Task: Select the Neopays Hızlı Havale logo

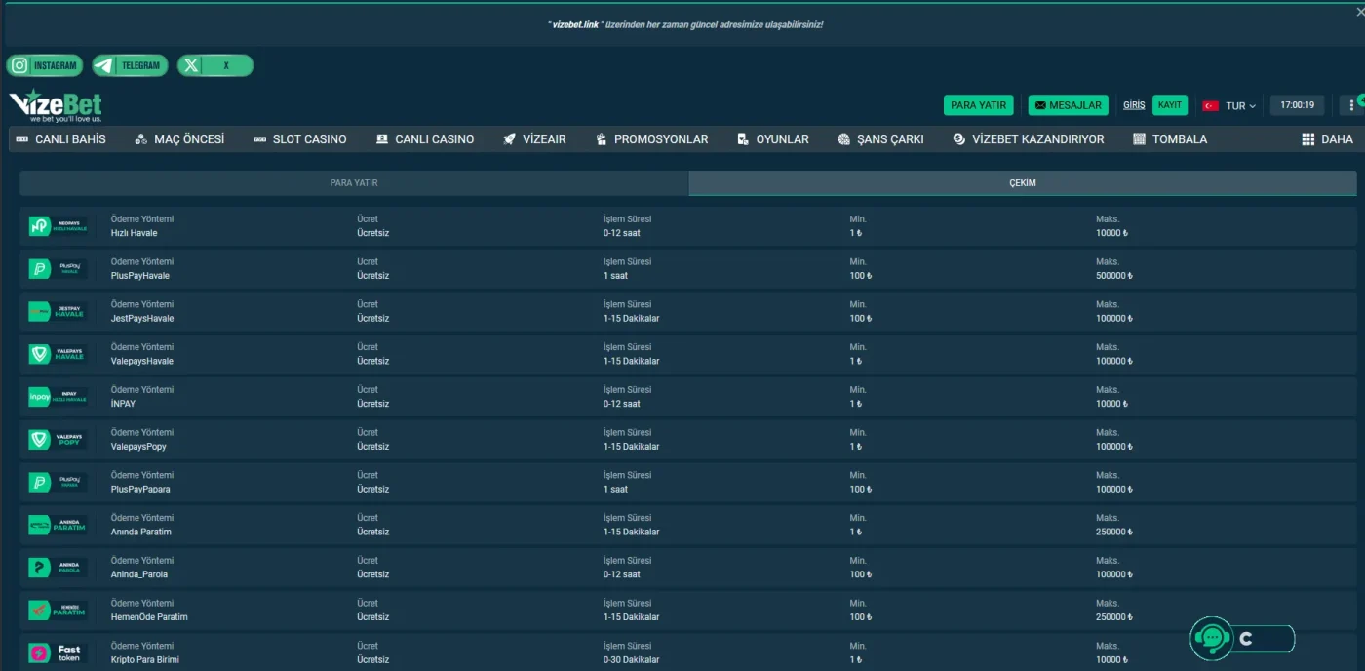Action: pos(58,226)
